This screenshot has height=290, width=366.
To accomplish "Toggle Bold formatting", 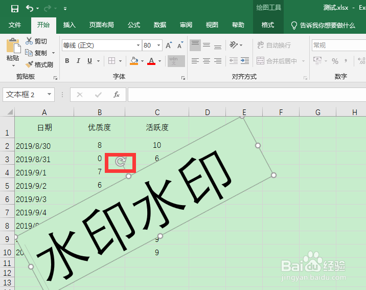I will [x=67, y=61].
